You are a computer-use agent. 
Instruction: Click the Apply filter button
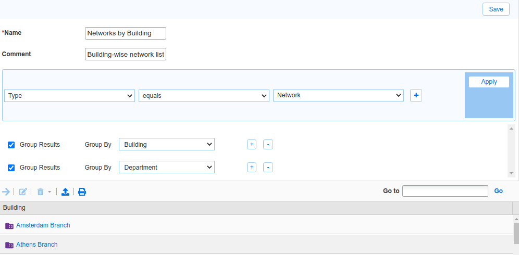click(x=489, y=82)
